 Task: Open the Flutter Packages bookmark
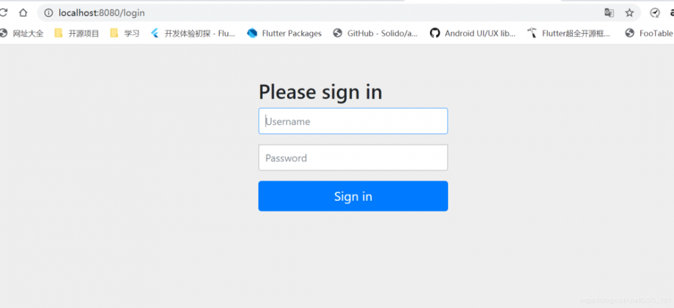[285, 33]
